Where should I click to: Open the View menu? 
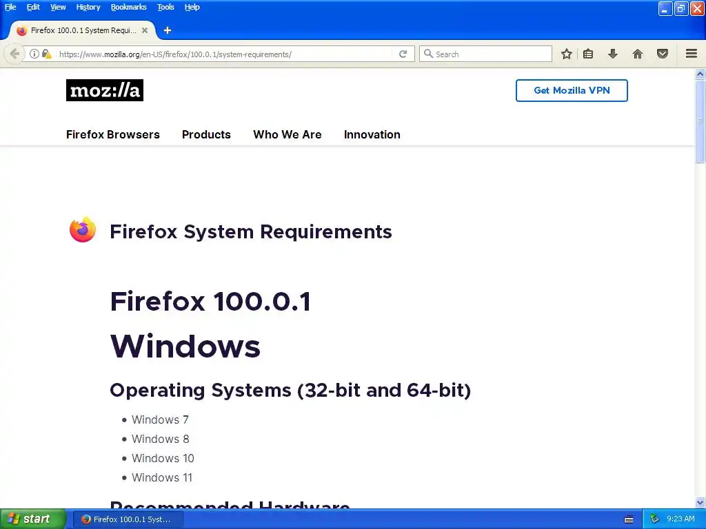point(58,7)
